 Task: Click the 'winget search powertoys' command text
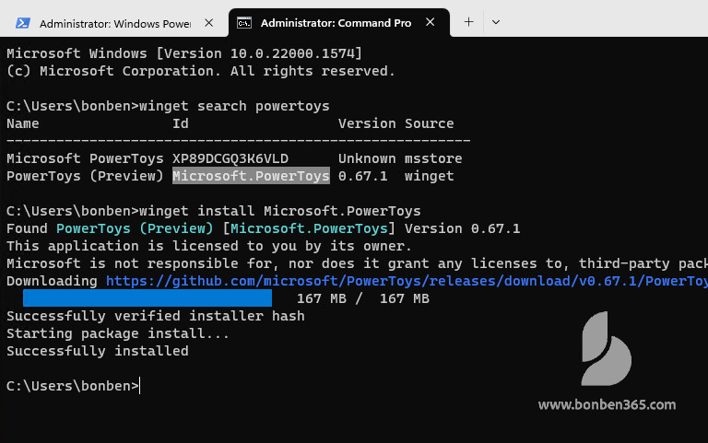click(x=234, y=106)
